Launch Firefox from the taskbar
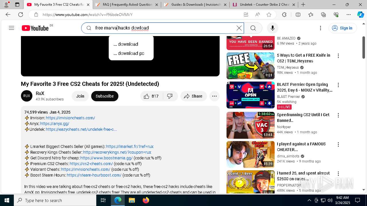Image resolution: width=367 pixels, height=206 pixels. click(x=146, y=200)
